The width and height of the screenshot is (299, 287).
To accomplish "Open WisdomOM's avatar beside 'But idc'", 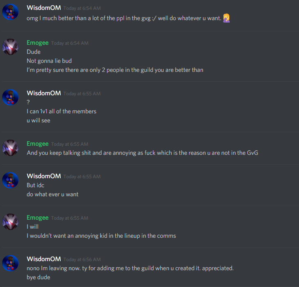I will [10, 180].
